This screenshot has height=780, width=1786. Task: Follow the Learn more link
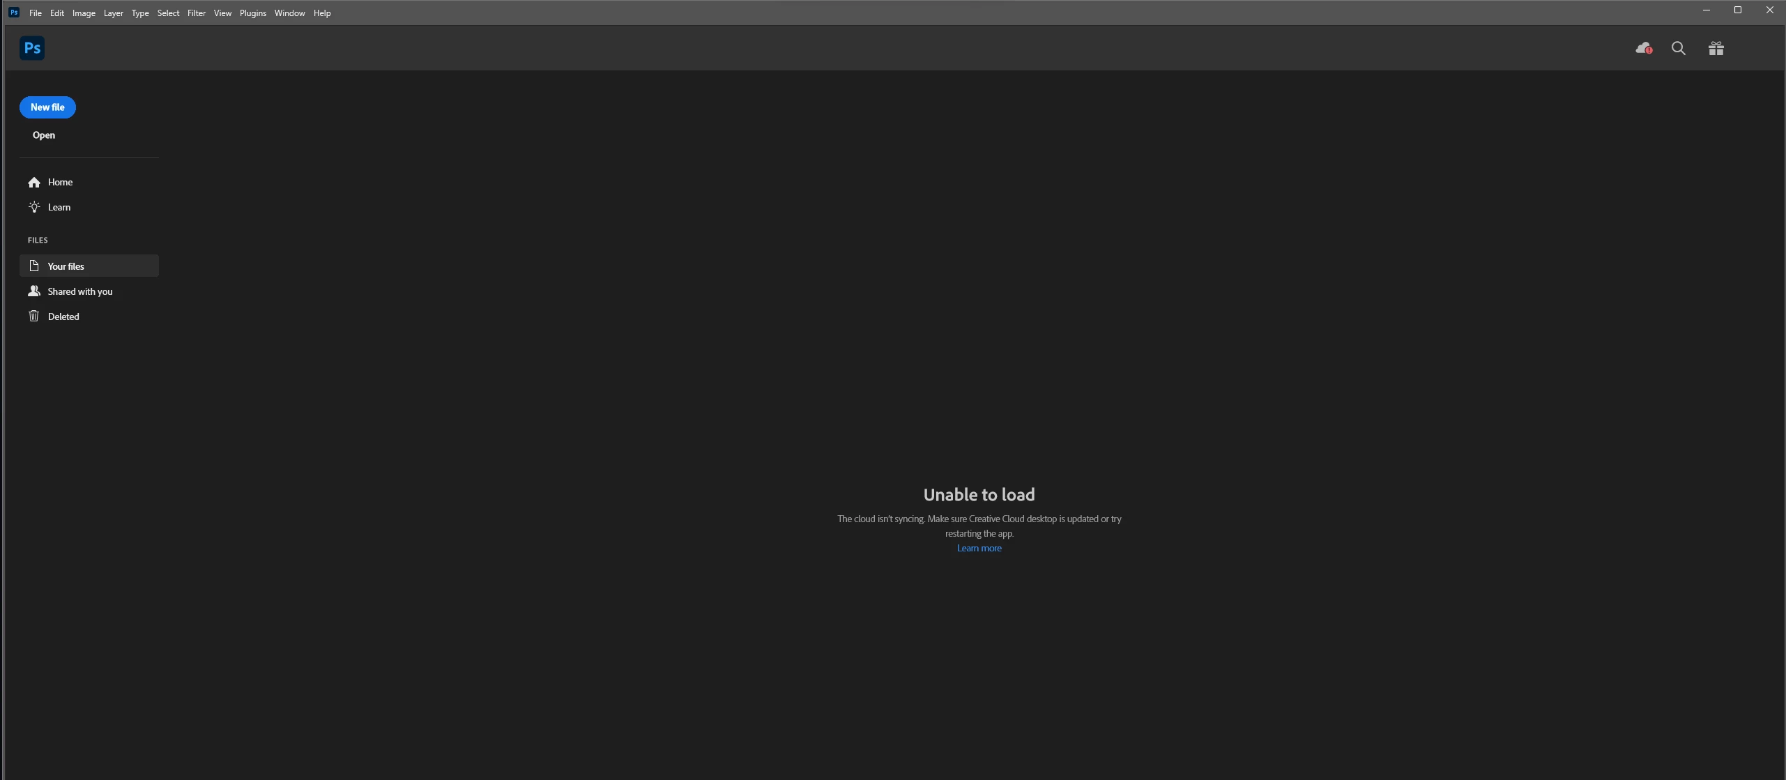coord(979,549)
